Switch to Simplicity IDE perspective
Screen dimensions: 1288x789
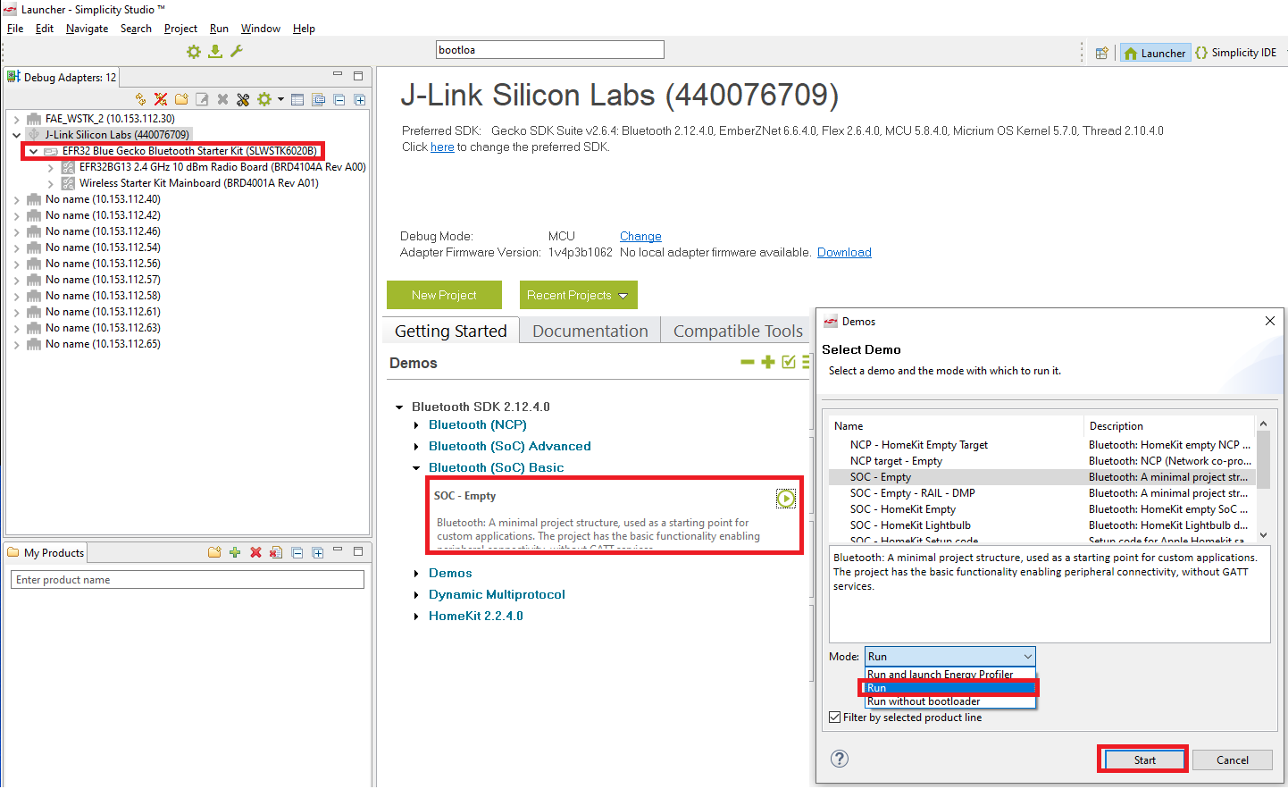point(1236,53)
